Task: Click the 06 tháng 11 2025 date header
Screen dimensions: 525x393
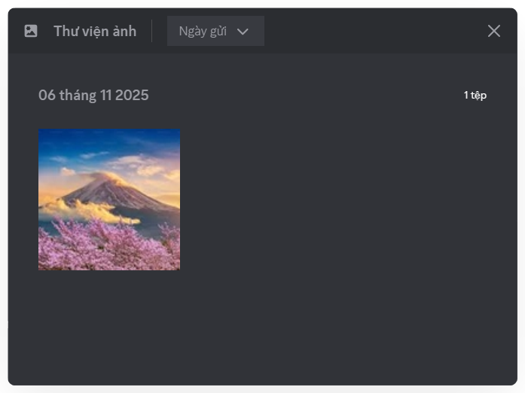Action: (x=93, y=96)
